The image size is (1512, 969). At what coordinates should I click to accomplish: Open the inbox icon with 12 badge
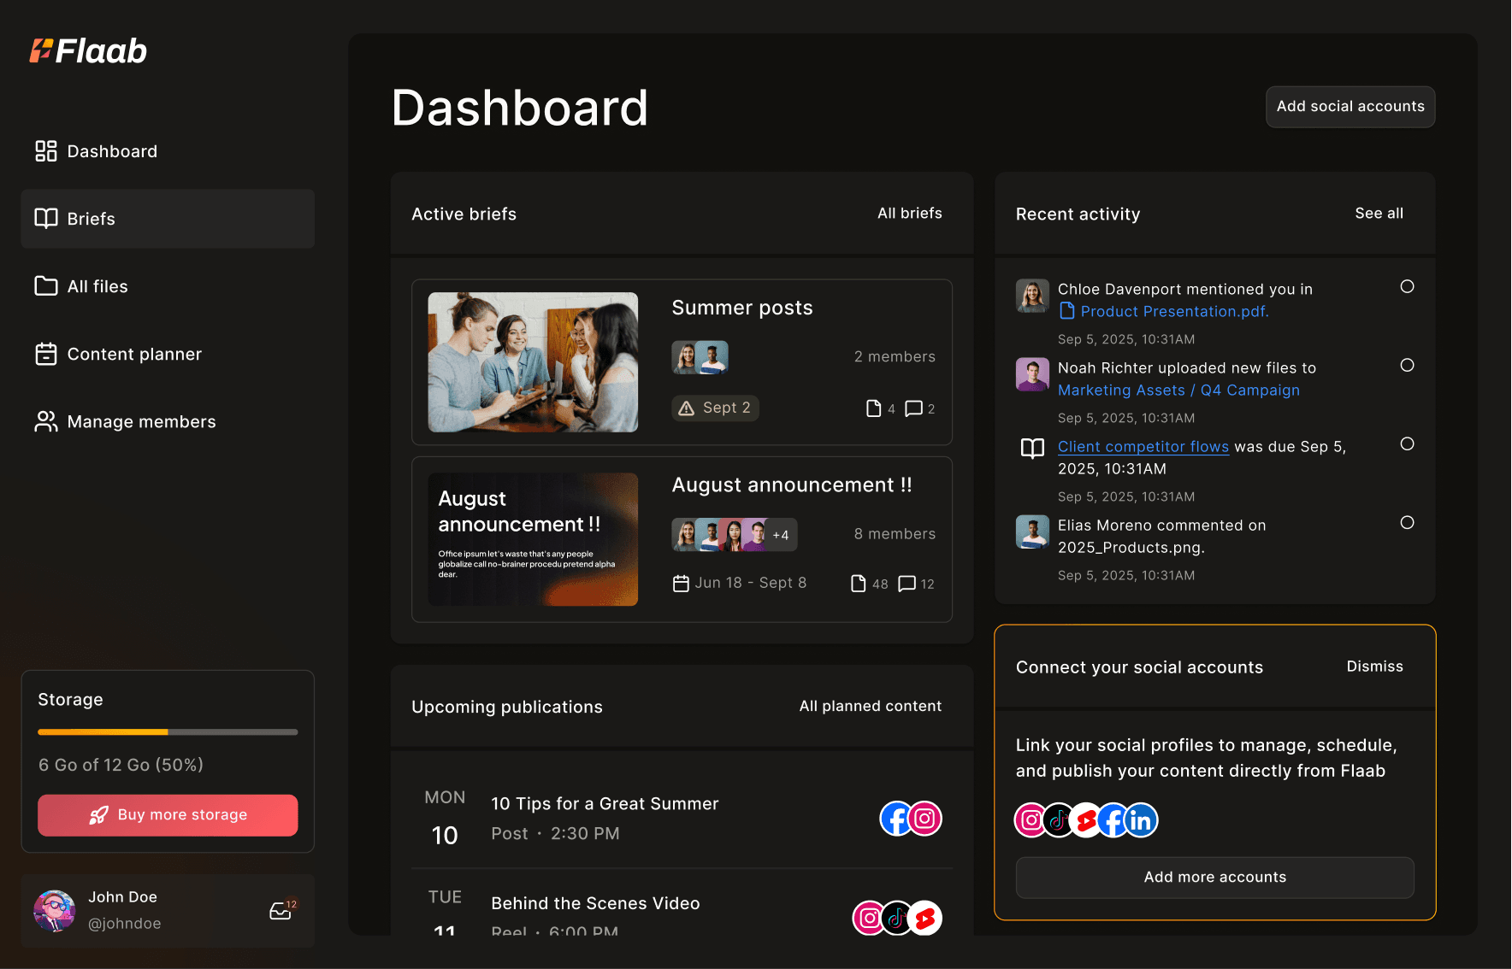[281, 911]
